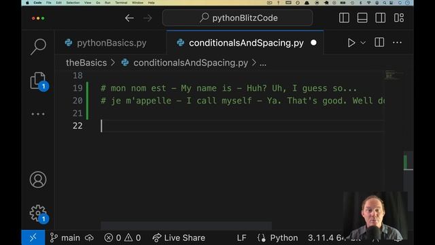Open the Help menu
Screen dimensions: 435x245
click(x=151, y=3)
